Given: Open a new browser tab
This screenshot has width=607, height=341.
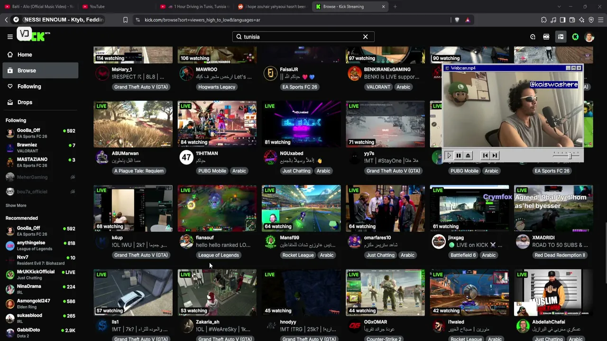Looking at the screenshot, I should point(395,7).
